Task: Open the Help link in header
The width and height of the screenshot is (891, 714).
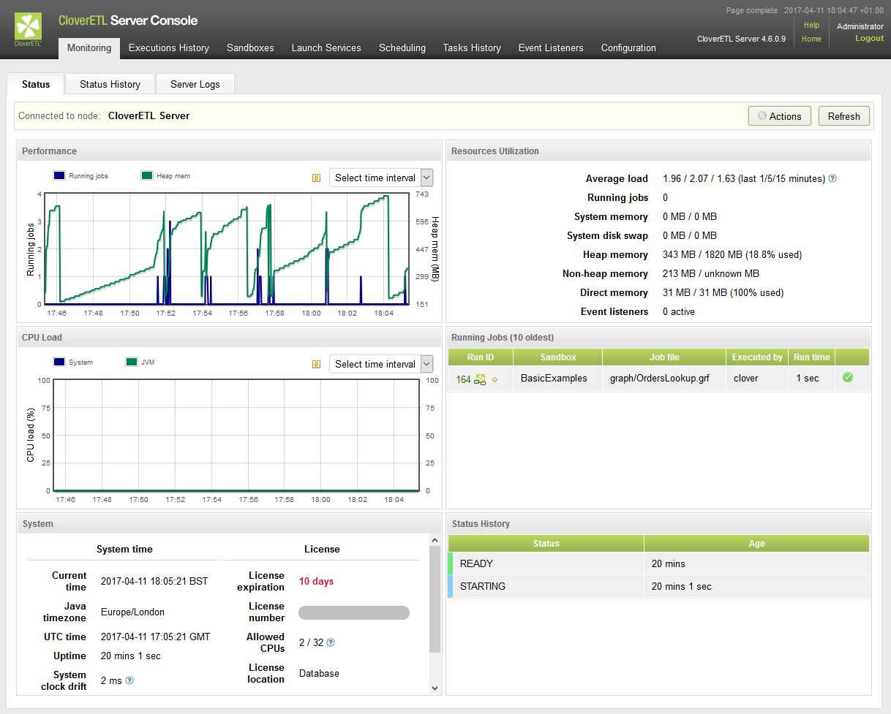Action: point(811,25)
